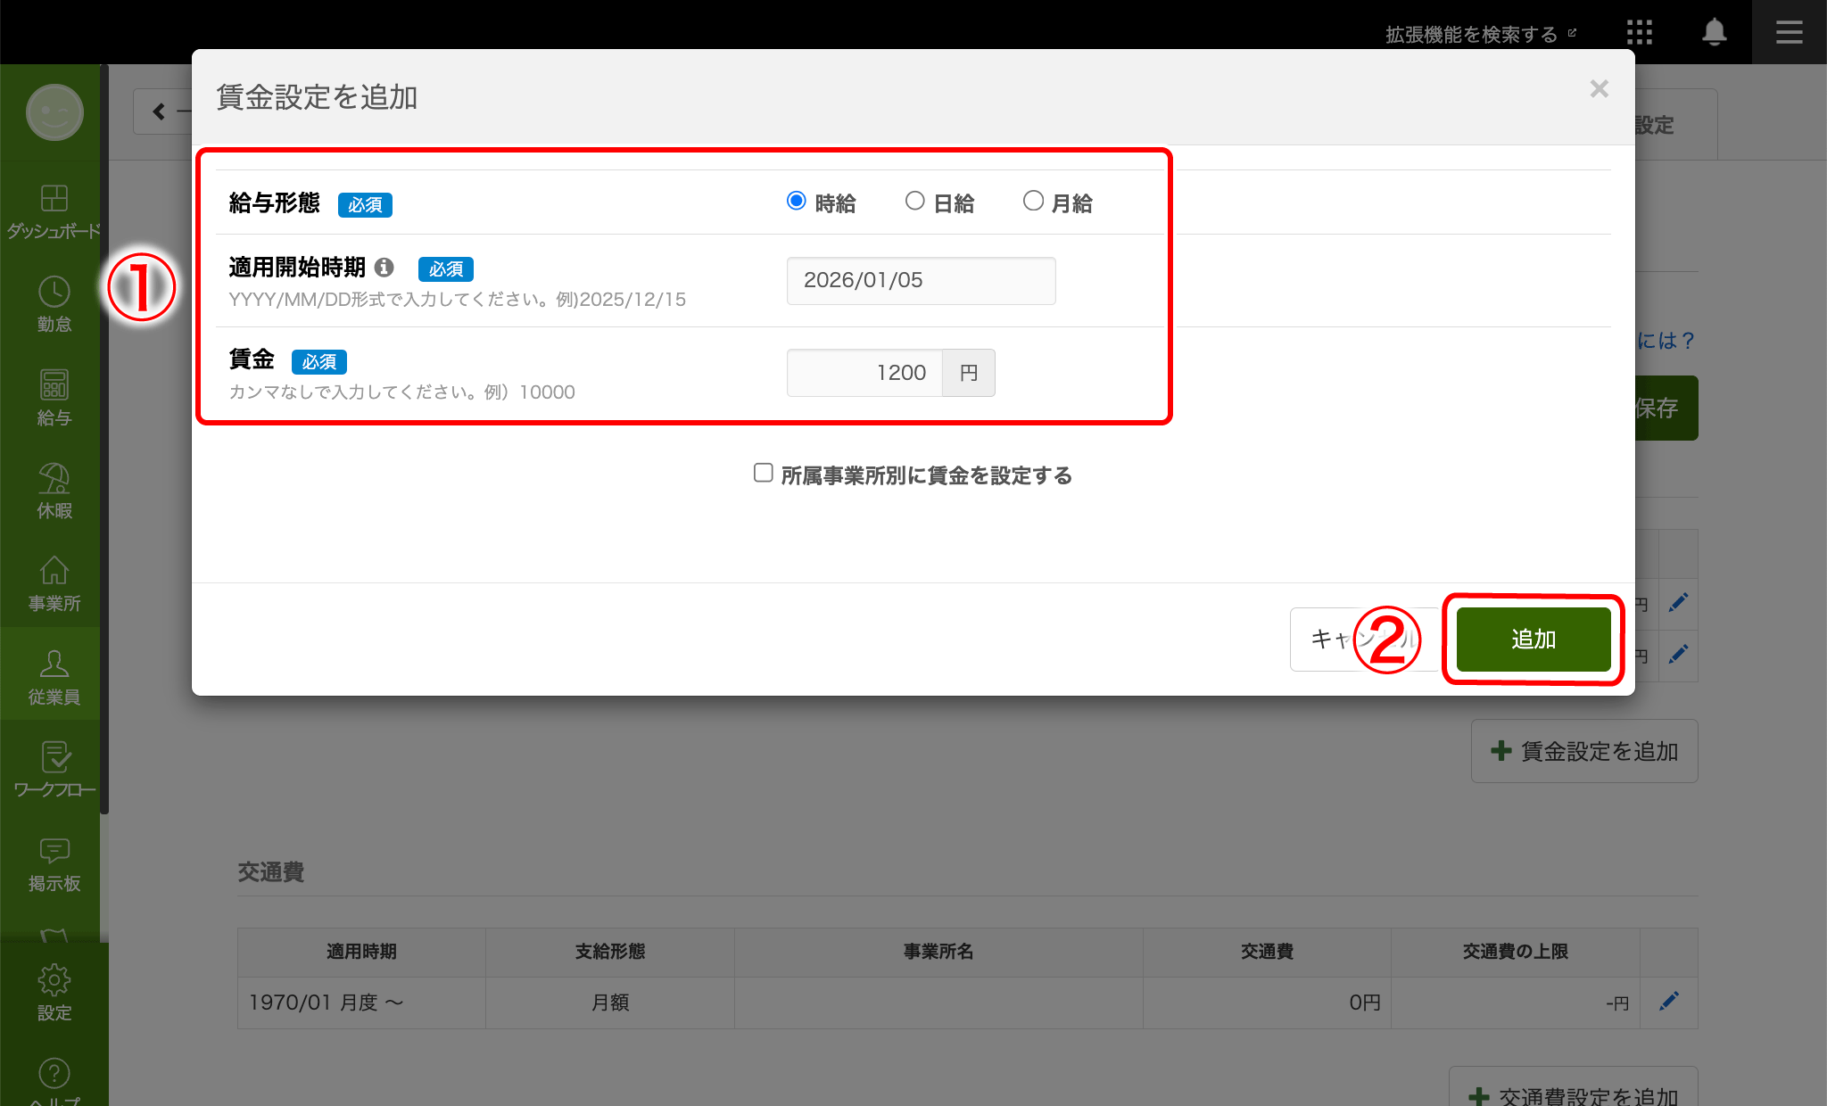This screenshot has height=1106, width=1827.
Task: Click info icon beside 適用開始時期
Action: (x=384, y=268)
